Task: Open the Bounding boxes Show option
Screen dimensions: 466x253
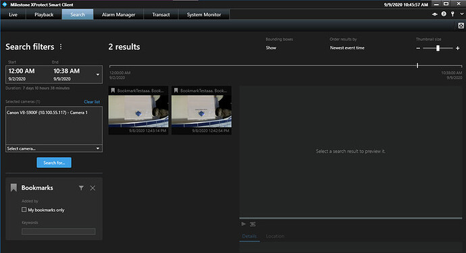Action: 271,48
